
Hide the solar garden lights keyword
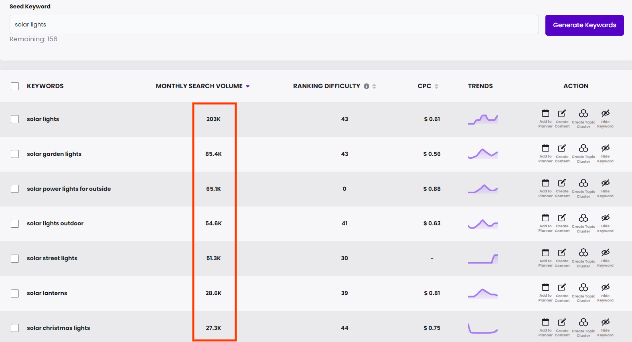pos(605,153)
